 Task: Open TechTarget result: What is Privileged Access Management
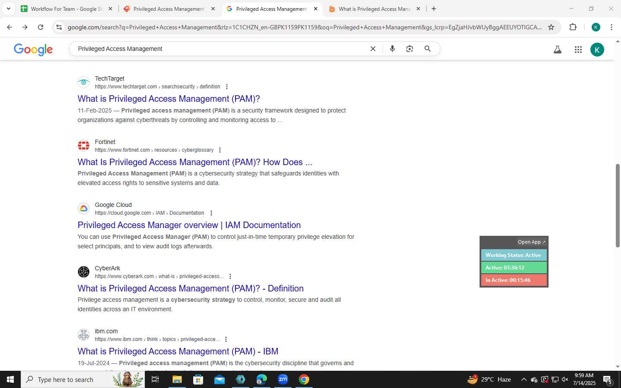pyautogui.click(x=169, y=99)
